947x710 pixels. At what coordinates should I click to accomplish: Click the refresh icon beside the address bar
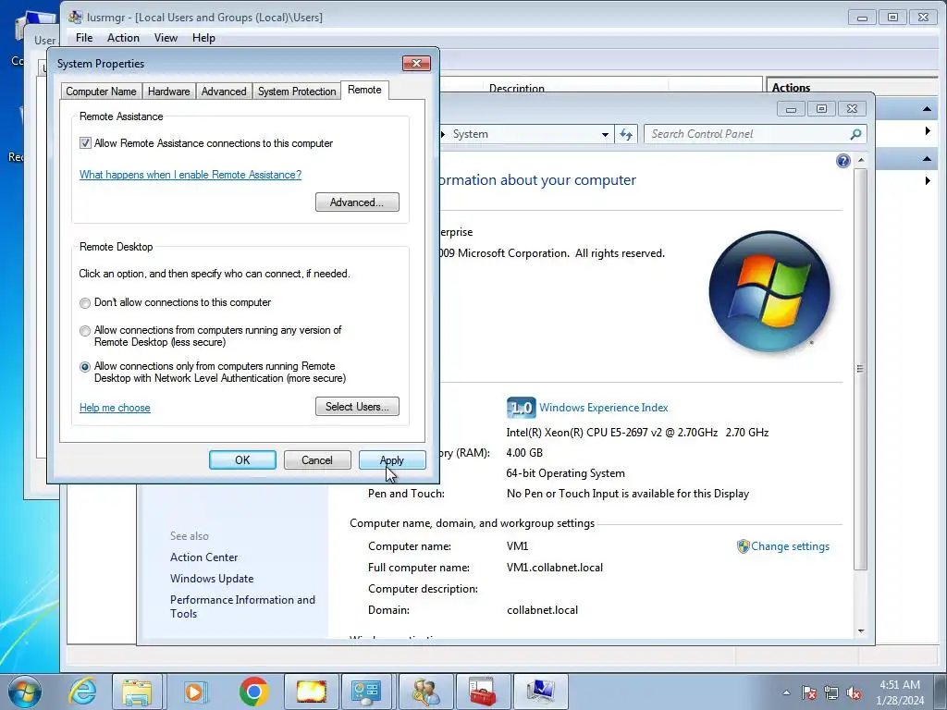point(626,134)
